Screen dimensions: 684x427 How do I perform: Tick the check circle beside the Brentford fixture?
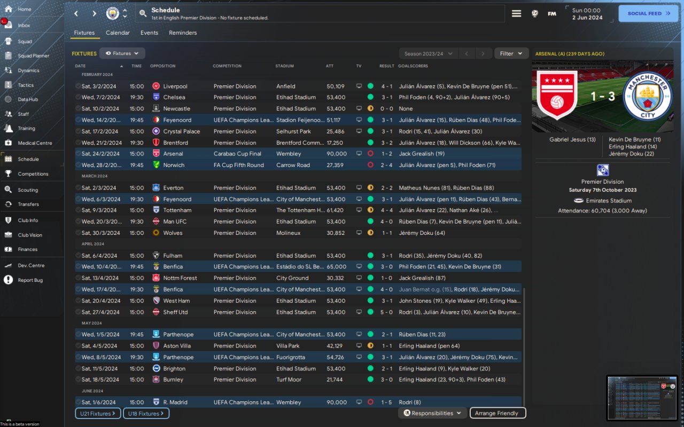[x=78, y=143]
